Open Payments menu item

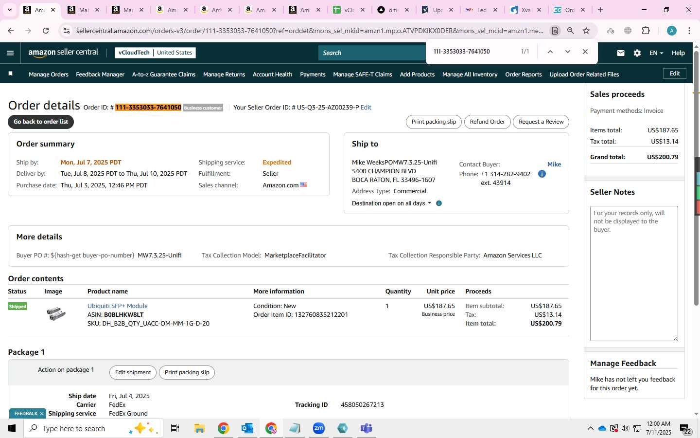pos(313,74)
